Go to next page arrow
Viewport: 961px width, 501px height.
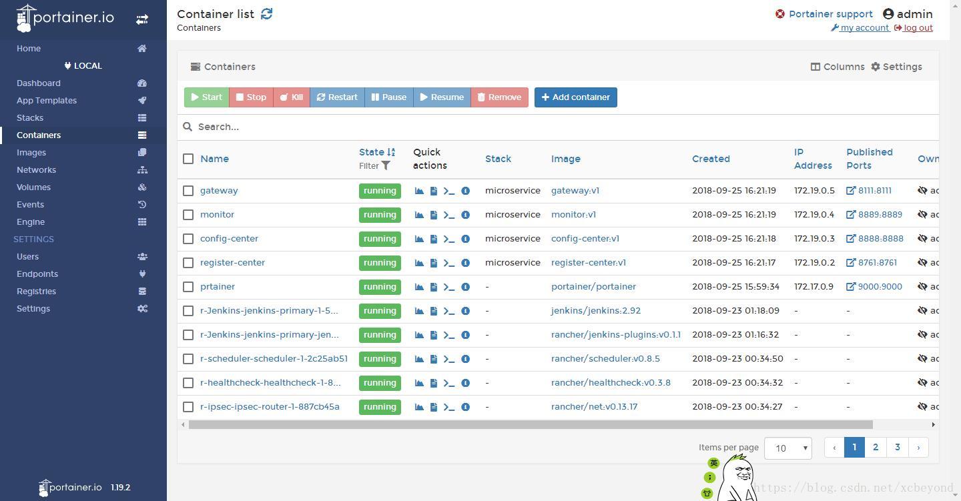918,448
